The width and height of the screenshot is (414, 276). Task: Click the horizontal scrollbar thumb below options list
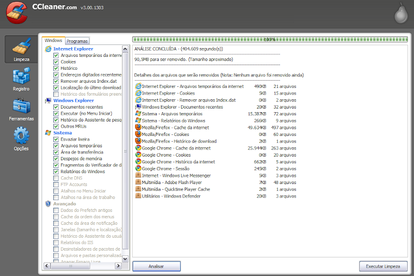pyautogui.click(x=70, y=266)
